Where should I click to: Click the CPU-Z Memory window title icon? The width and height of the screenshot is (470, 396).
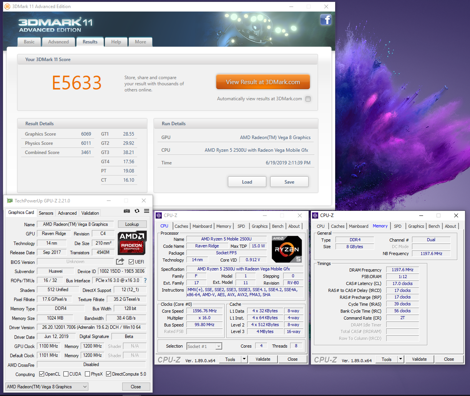pyautogui.click(x=315, y=215)
